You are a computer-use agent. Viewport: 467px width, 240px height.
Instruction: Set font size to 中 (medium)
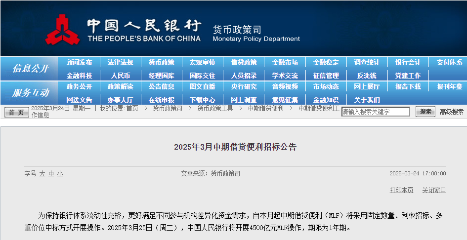51,174
